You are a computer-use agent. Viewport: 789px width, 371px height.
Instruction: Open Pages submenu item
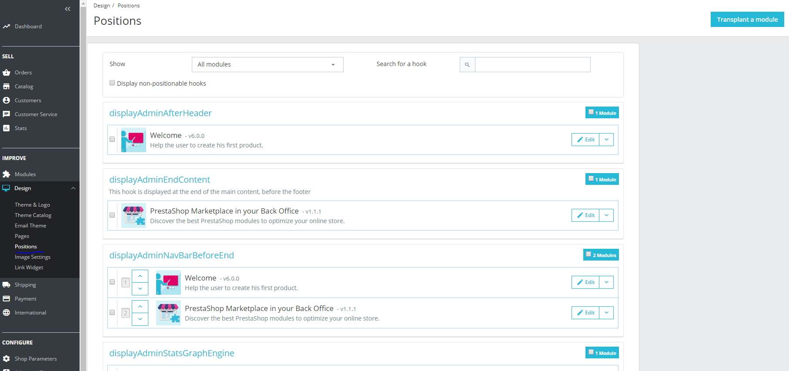pos(22,236)
